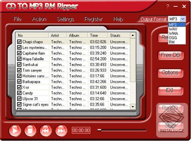Collapse the Output Format dropdown arrow
Screen dimensions: 191x141
(182, 19)
